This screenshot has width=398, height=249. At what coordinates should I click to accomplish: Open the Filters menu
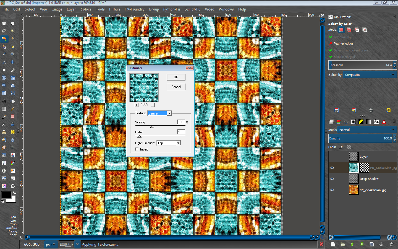(x=114, y=9)
